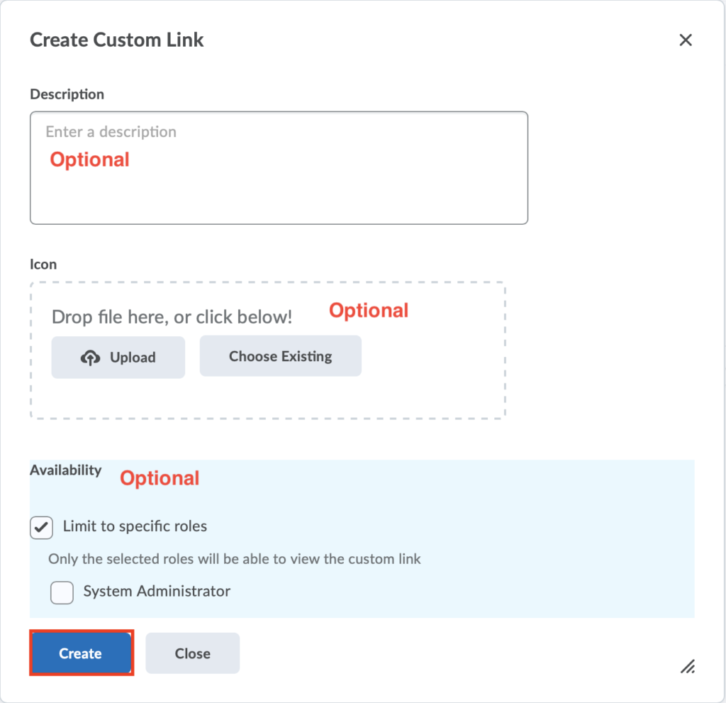The height and width of the screenshot is (703, 726).
Task: Click the dialog resize handle icon
Action: [x=688, y=666]
